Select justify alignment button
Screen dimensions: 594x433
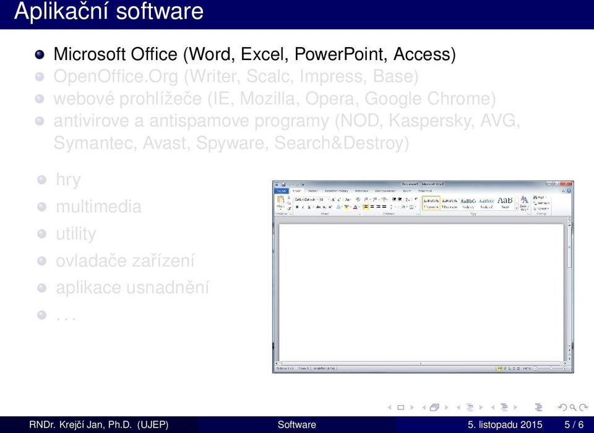(384, 207)
